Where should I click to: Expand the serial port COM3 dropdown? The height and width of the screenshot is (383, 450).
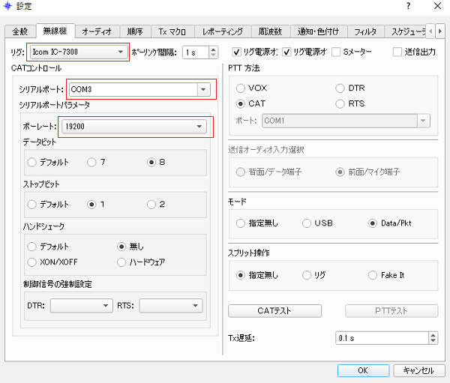[202, 90]
